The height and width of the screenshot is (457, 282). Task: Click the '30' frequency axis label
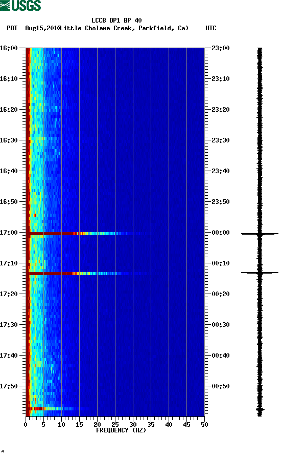(x=133, y=425)
